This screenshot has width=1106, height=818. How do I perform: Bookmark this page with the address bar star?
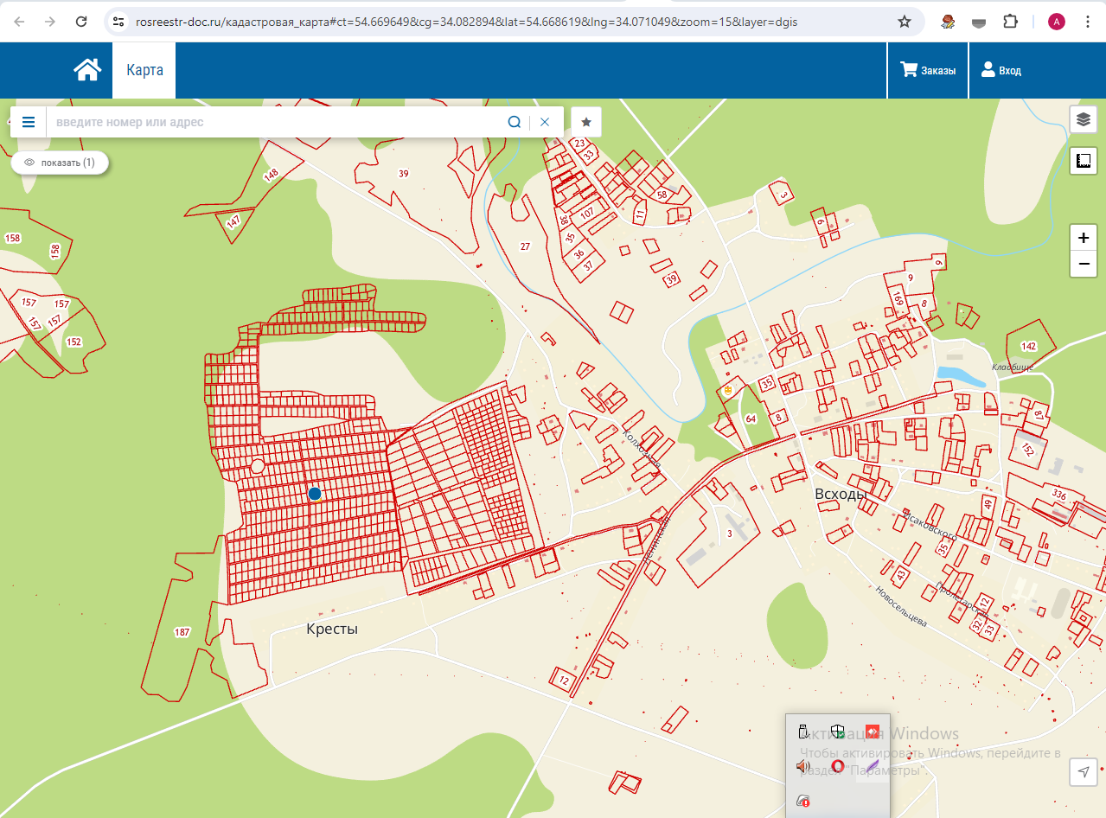pyautogui.click(x=905, y=22)
